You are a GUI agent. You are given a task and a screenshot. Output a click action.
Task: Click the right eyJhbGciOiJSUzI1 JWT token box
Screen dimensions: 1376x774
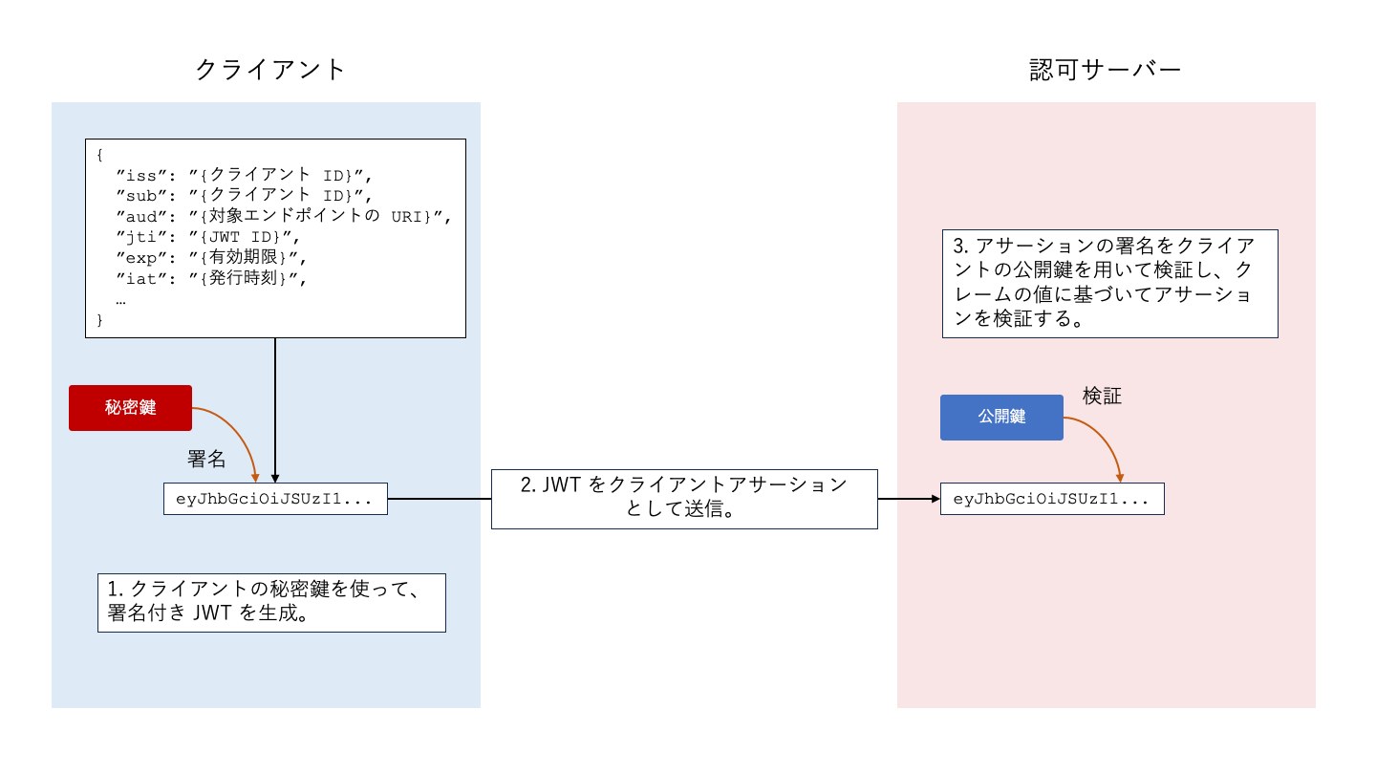tap(1053, 498)
